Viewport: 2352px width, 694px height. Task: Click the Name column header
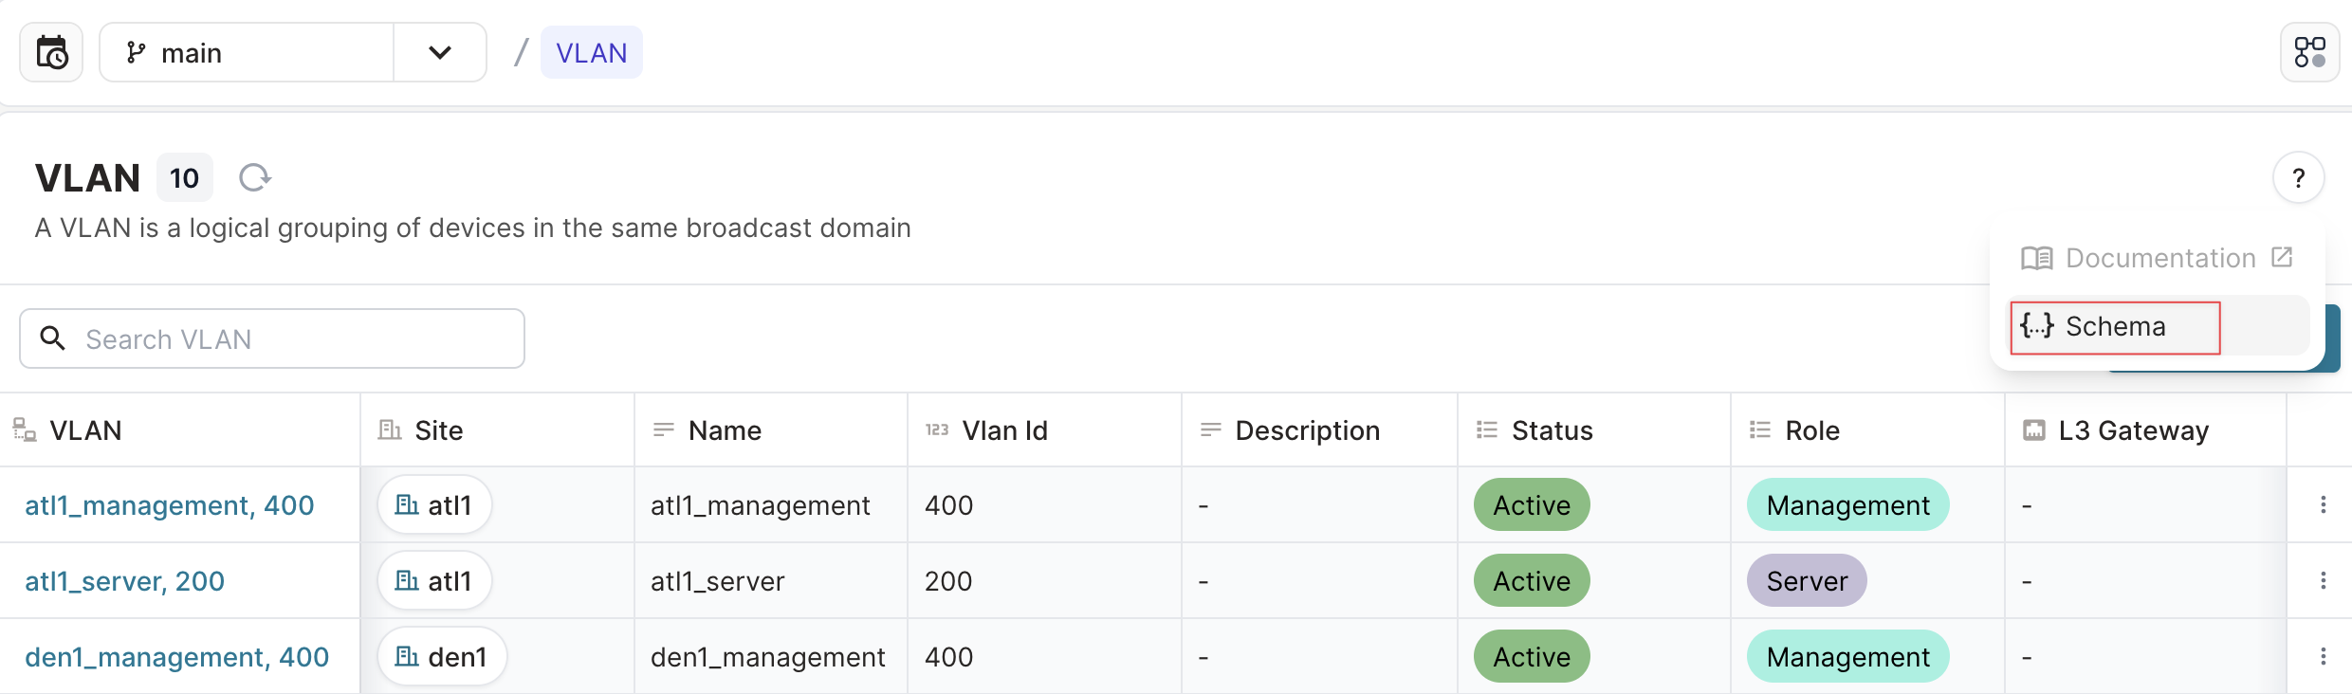tap(771, 430)
